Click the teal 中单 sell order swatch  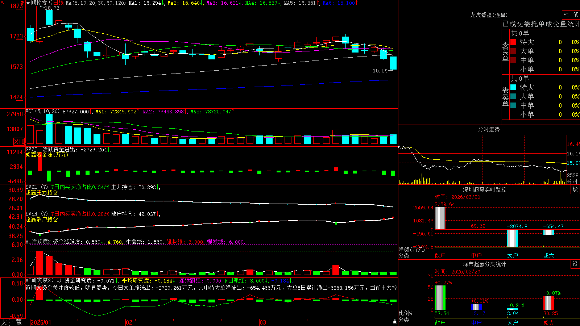pyautogui.click(x=513, y=105)
